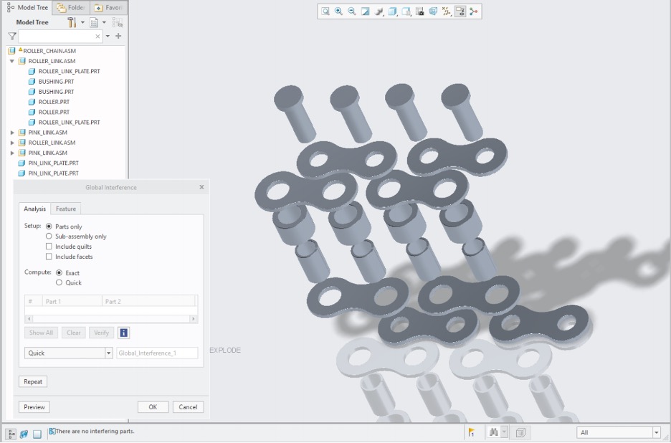
Task: Open the Datum Display Filters icon
Action: (447, 11)
